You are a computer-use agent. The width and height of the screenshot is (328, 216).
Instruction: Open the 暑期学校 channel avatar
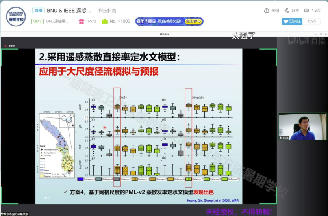click(15, 16)
